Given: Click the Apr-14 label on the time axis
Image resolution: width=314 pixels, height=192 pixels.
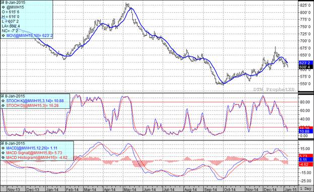Looking at the screenshot, I should pyautogui.click(x=110, y=189).
